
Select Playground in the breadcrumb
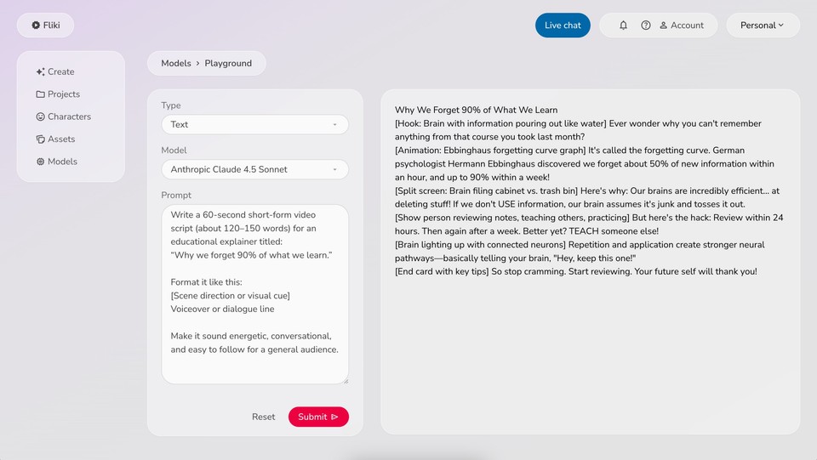pos(228,63)
